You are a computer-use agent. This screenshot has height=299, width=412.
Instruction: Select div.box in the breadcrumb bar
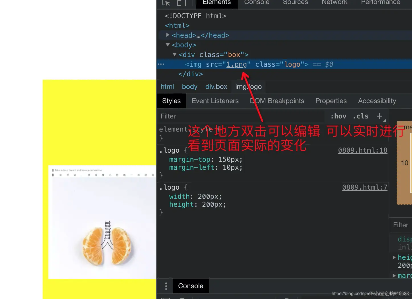pos(216,86)
